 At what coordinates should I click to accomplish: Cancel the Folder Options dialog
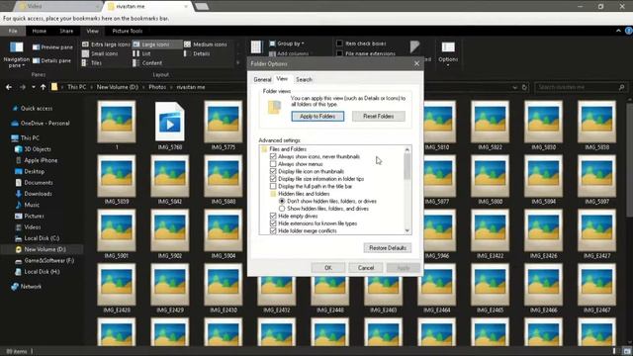tap(366, 268)
